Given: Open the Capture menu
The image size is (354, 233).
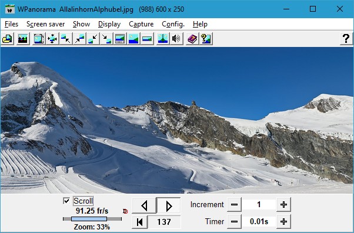Looking at the screenshot, I should (x=141, y=24).
